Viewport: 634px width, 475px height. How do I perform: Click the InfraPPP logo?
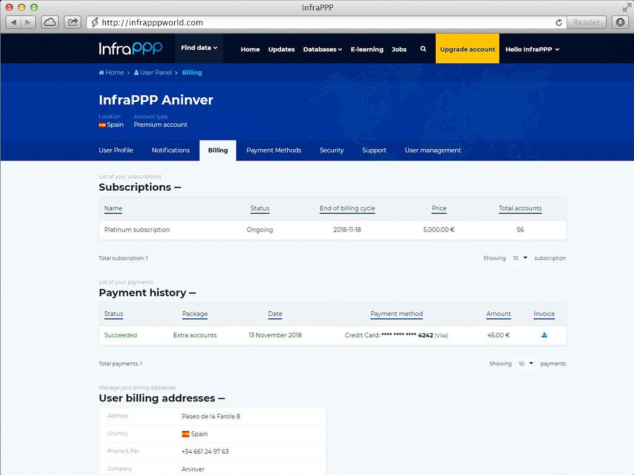pyautogui.click(x=131, y=48)
